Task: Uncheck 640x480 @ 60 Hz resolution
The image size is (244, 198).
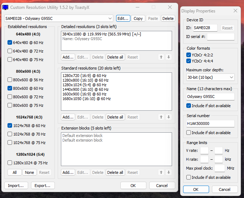Action: point(10,43)
